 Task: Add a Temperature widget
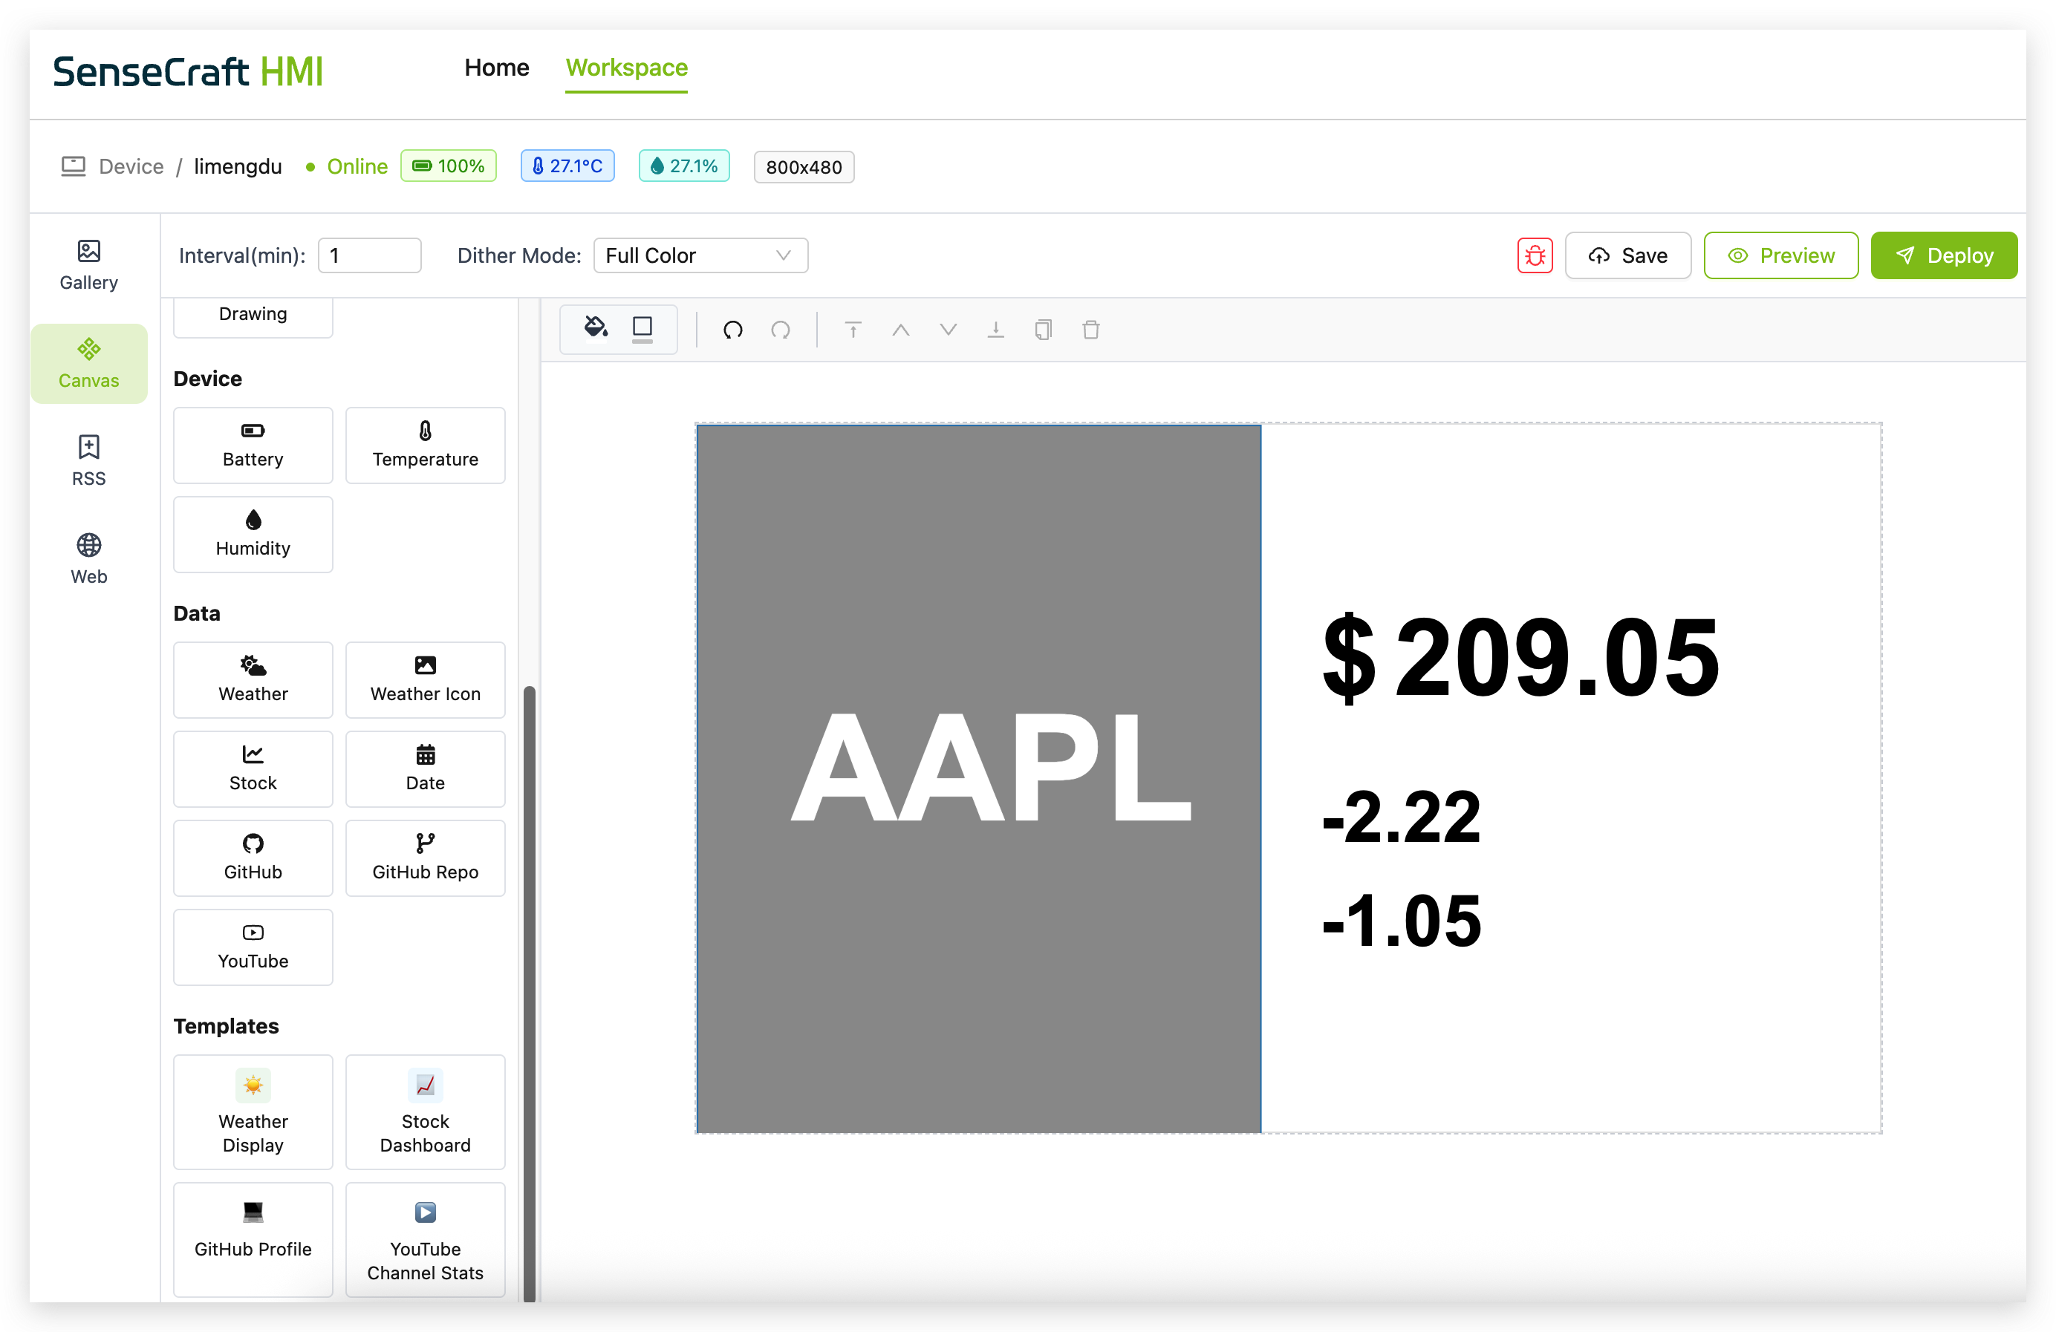point(425,445)
